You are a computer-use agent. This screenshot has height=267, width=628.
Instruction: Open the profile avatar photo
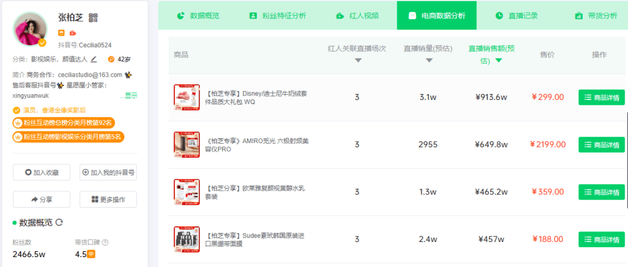click(30, 29)
